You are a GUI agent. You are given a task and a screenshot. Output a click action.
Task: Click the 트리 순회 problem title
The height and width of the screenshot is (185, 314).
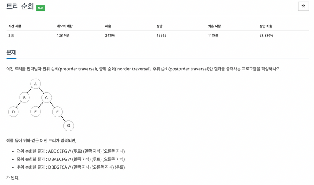20,6
